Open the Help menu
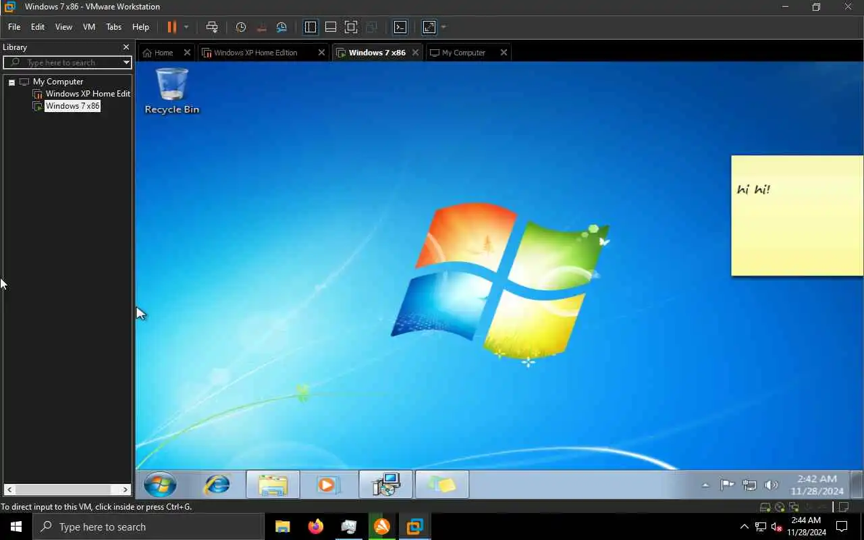 pyautogui.click(x=140, y=27)
